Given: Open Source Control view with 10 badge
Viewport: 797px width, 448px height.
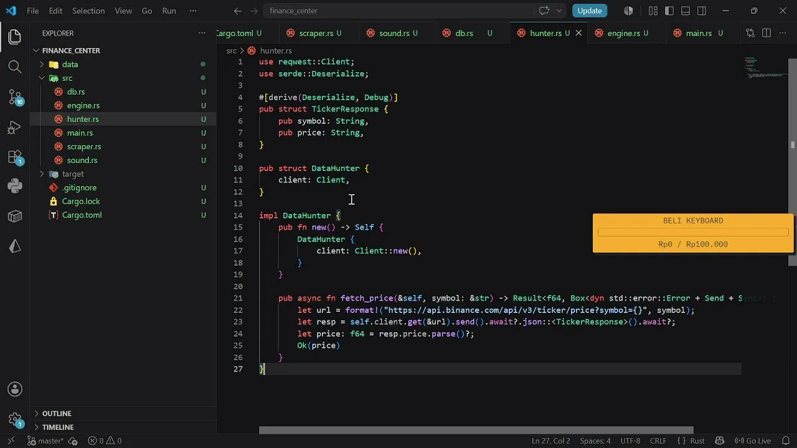Looking at the screenshot, I should coord(15,97).
